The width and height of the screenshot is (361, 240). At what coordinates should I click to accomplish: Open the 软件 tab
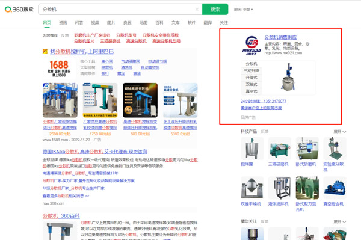pyautogui.click(x=191, y=22)
